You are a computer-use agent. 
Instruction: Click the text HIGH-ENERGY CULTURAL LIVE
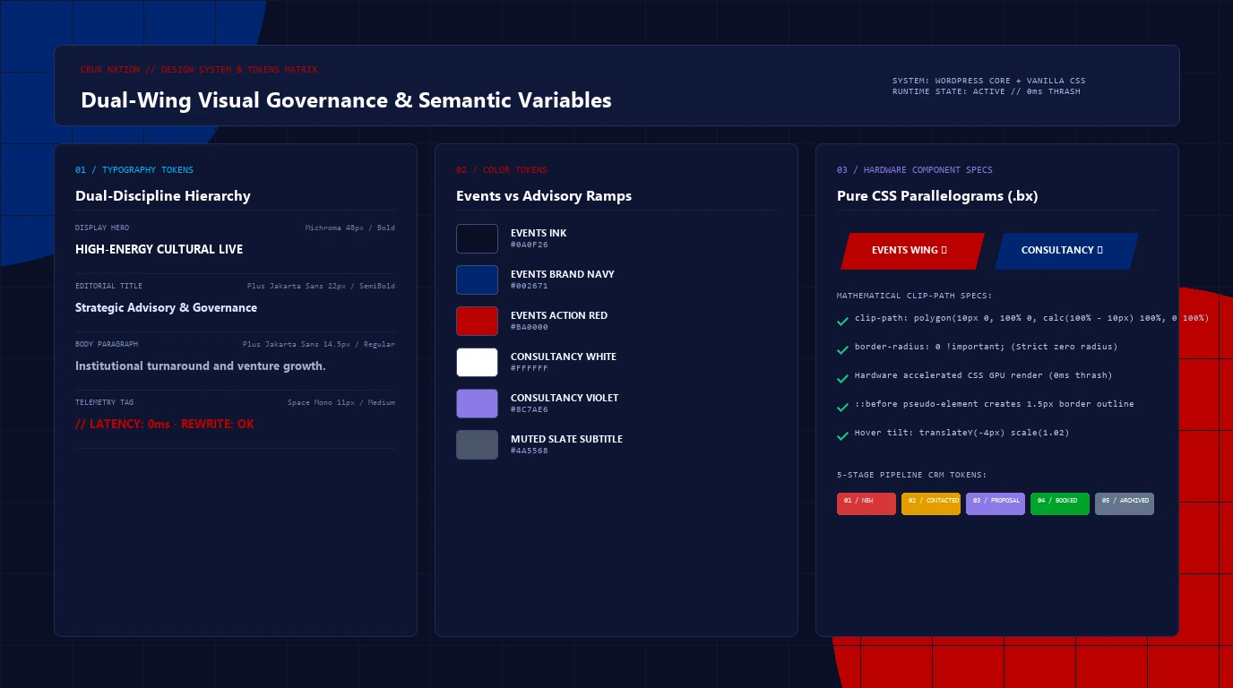160,249
